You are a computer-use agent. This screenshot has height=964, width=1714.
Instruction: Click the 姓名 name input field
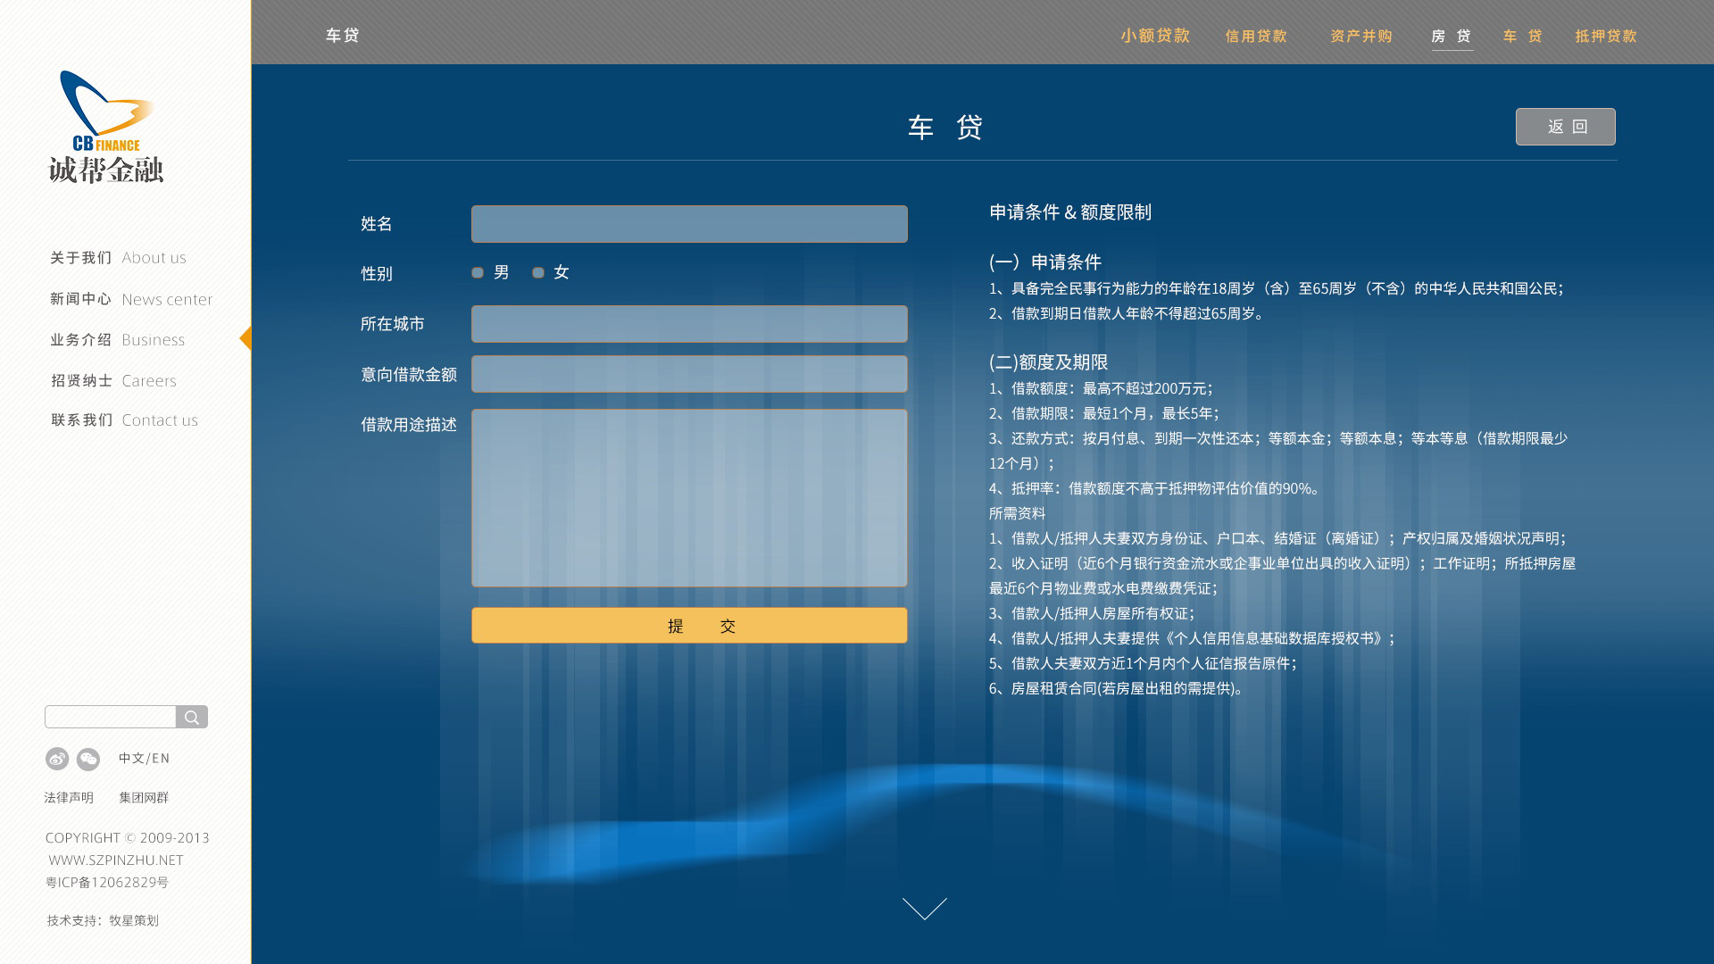point(688,223)
